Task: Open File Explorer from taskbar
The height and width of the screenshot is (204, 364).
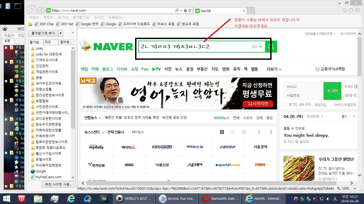Action: [38, 198]
